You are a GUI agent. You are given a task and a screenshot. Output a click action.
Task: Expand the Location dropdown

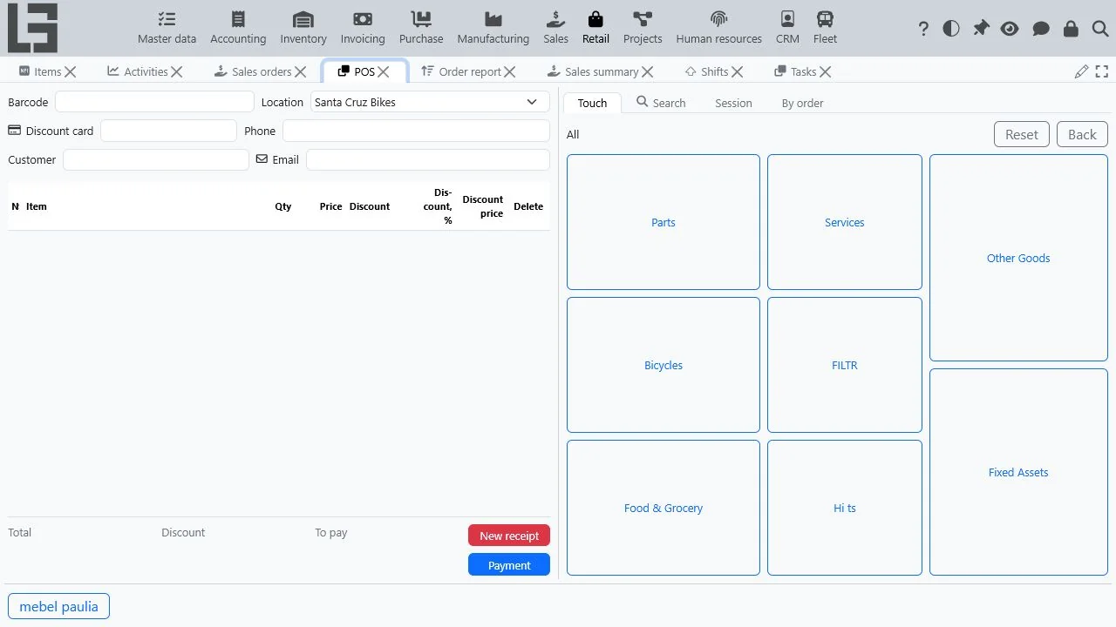tap(430, 102)
